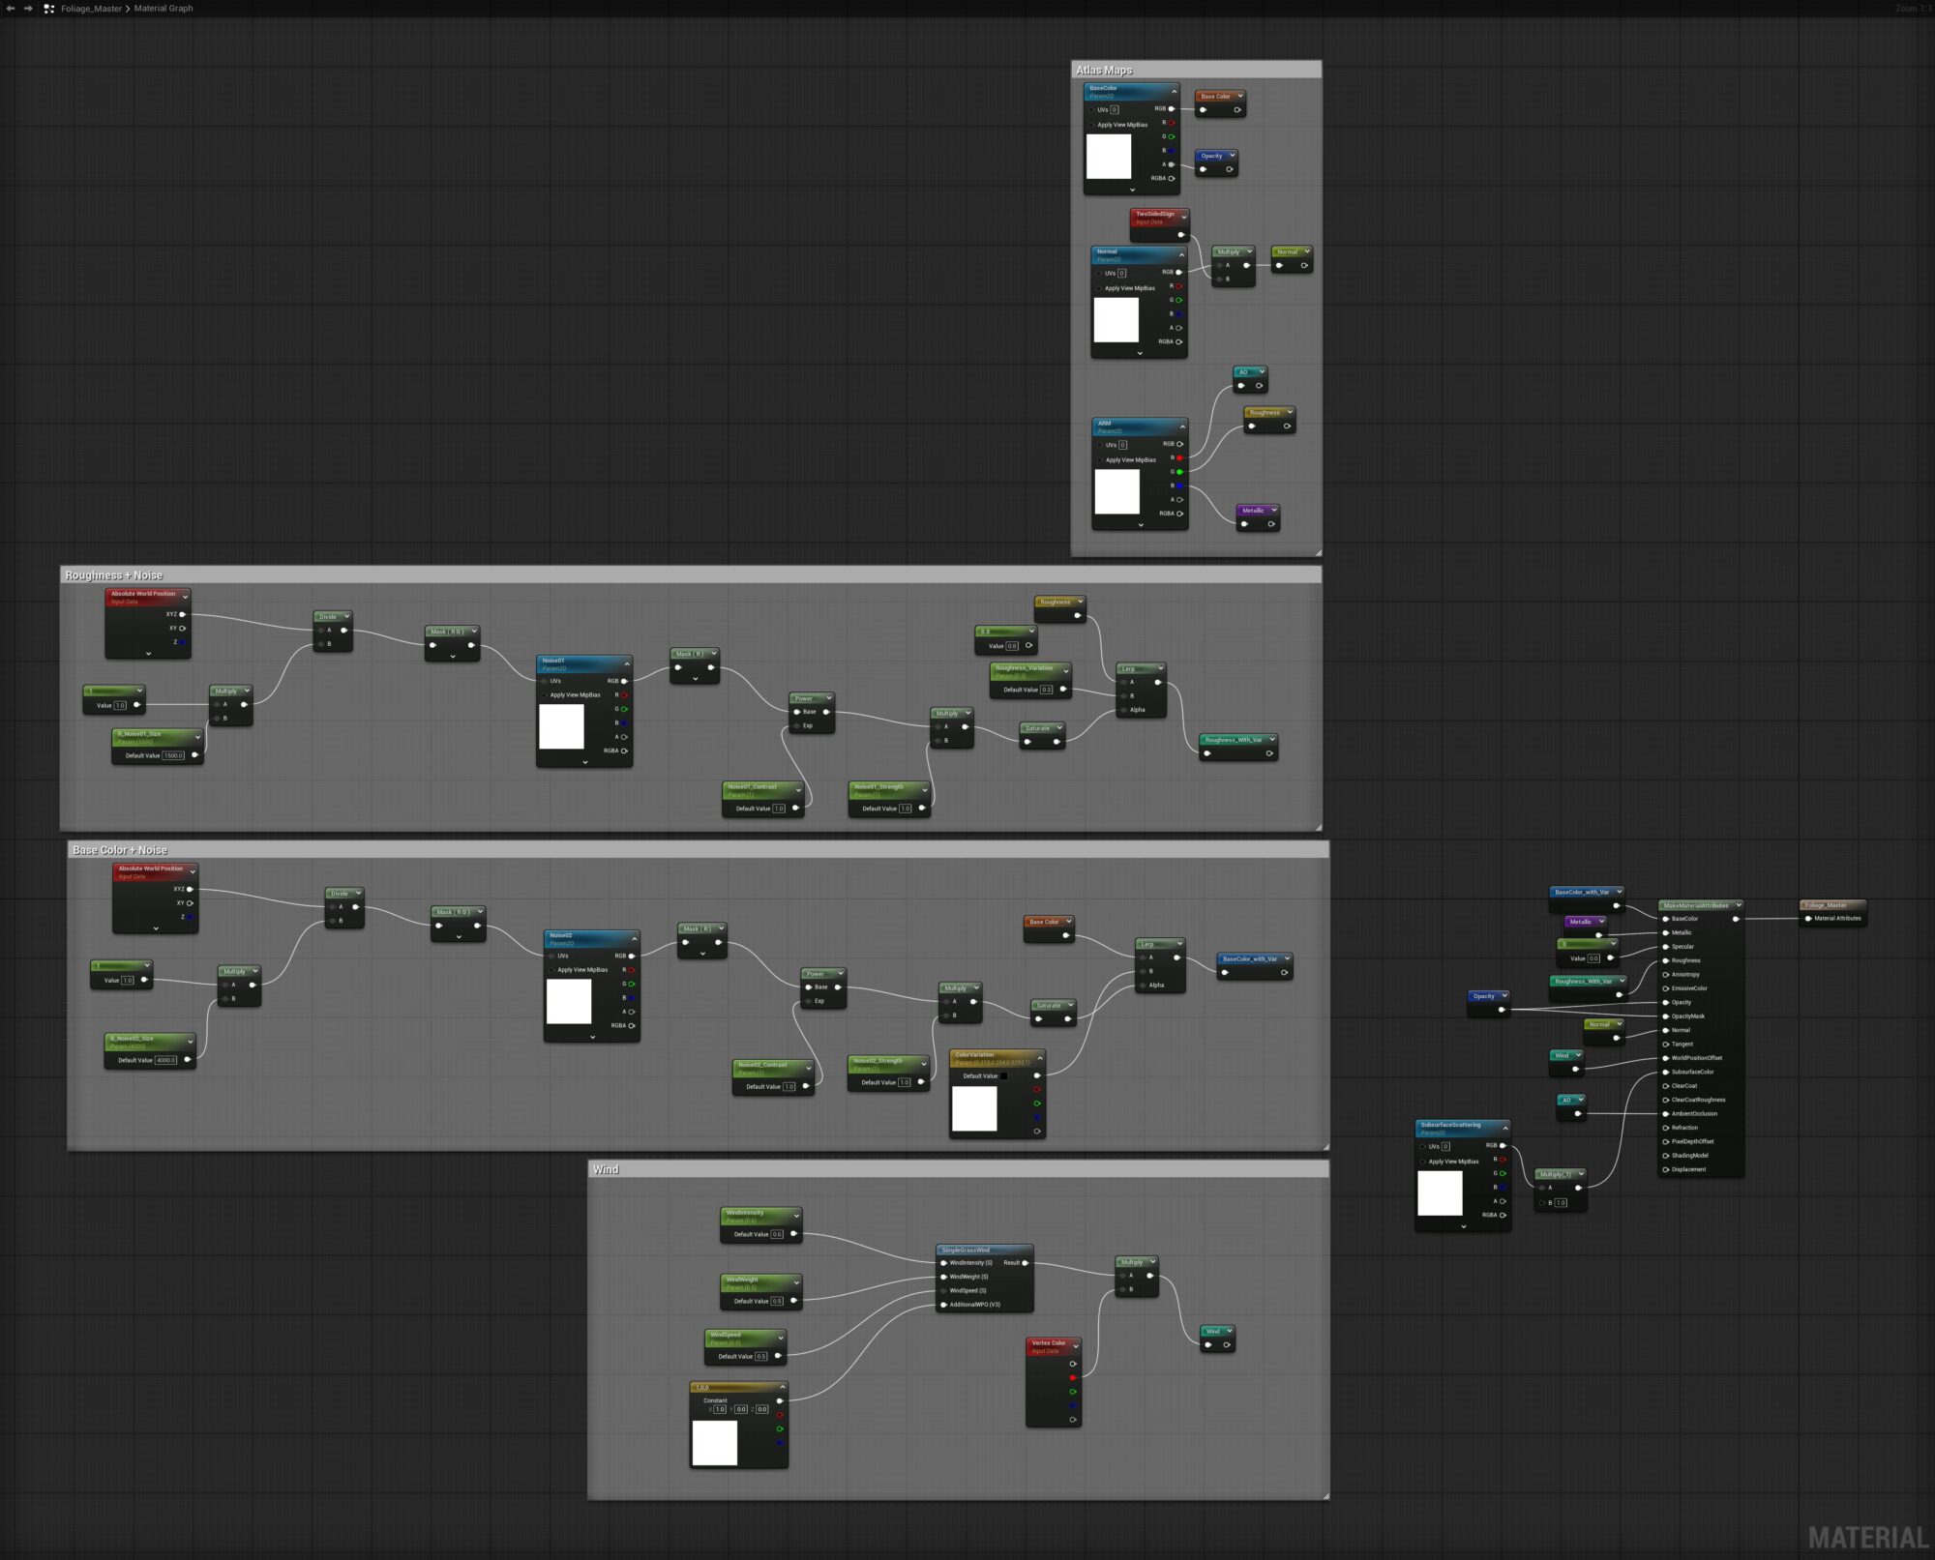Viewport: 1935px width, 1560px height.
Task: Click the ColorVariation default value color swatch
Action: tap(1004, 1076)
